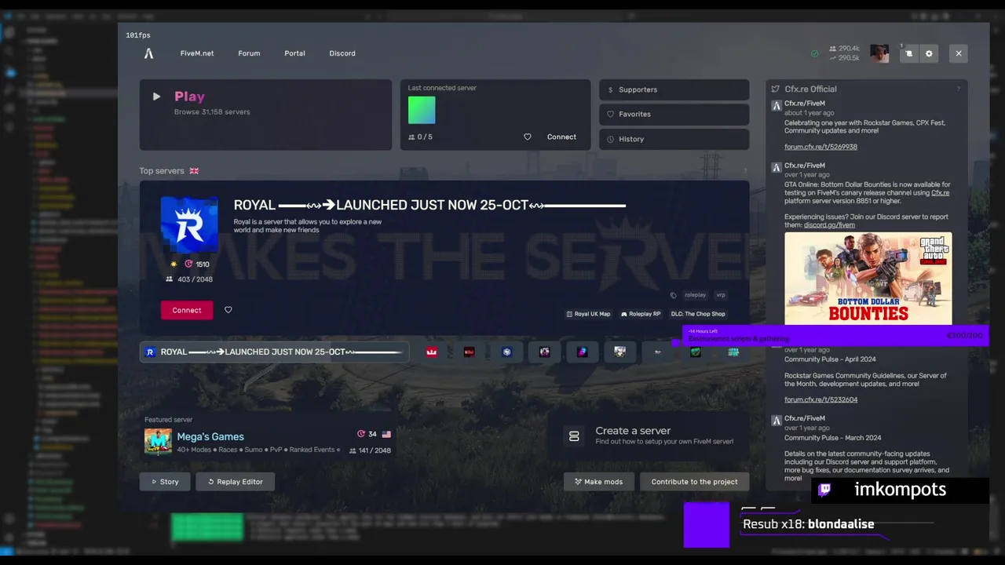Click the last connected server green thumbnail
The width and height of the screenshot is (1005, 565).
(x=422, y=110)
